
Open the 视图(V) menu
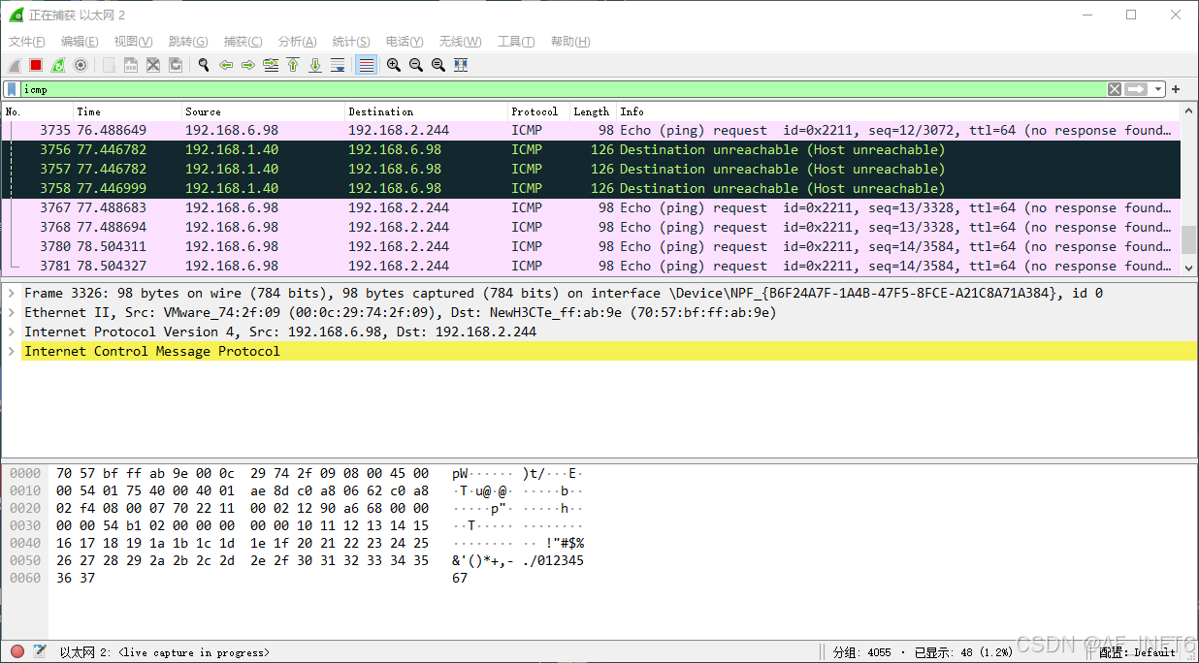point(133,42)
